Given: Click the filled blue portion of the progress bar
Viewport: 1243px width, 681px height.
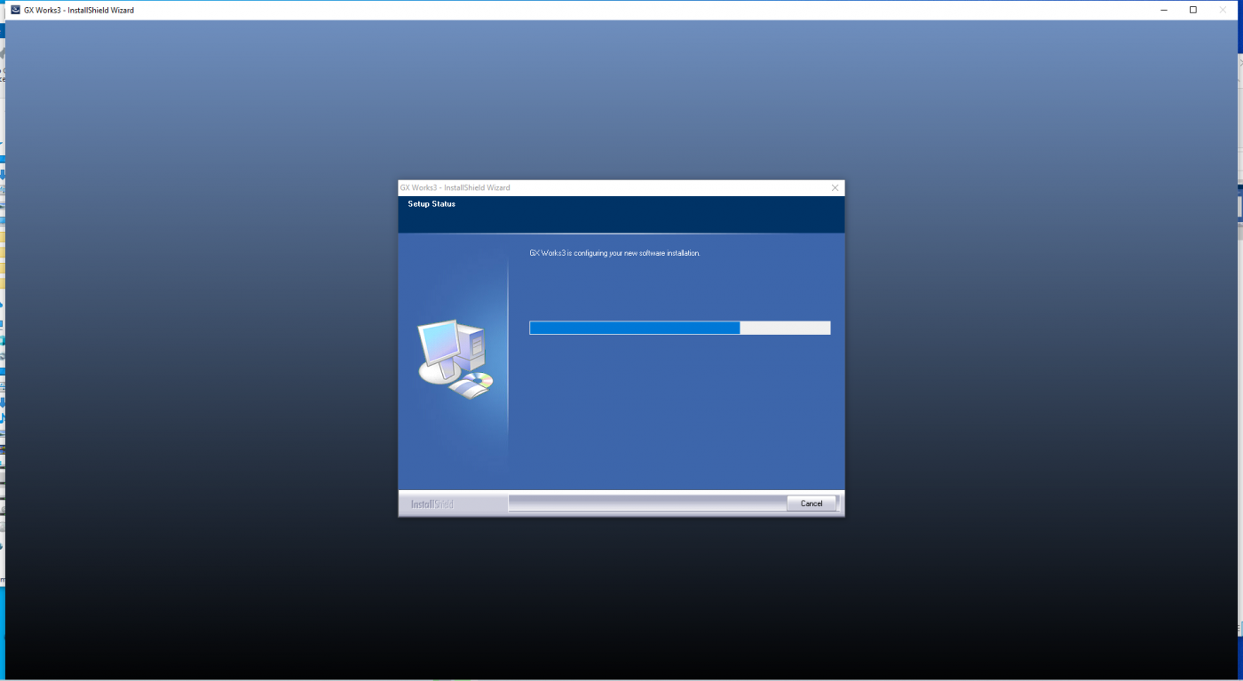Looking at the screenshot, I should pyautogui.click(x=634, y=328).
